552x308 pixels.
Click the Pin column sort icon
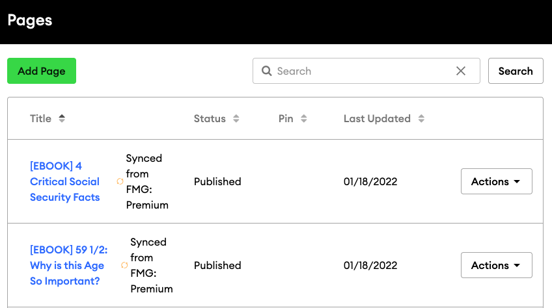click(304, 118)
